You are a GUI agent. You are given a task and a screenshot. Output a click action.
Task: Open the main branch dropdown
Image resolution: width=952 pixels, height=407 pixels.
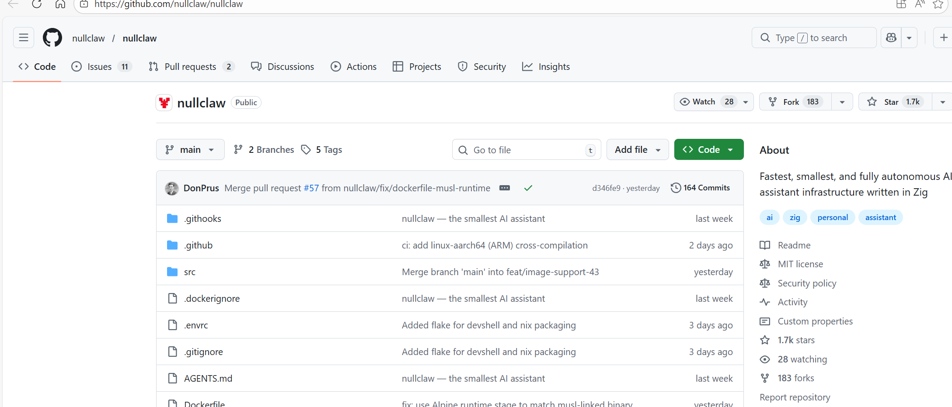pyautogui.click(x=190, y=150)
